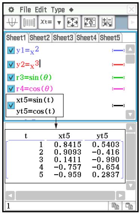Select table cell -0.654
Viewport: 139px width, 213px height.
(106, 167)
